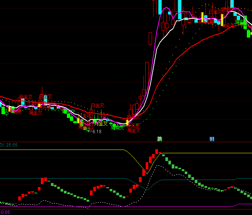Click the green candlestick at far right edge
This screenshot has height=215, width=252.
coord(249,33)
